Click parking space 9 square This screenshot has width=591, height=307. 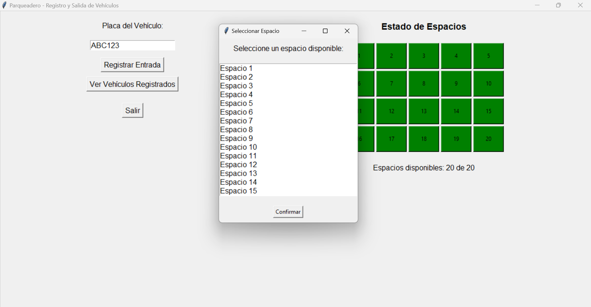click(456, 84)
